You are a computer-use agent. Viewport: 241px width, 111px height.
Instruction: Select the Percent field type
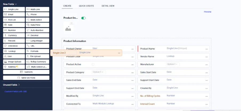pos(14,41)
